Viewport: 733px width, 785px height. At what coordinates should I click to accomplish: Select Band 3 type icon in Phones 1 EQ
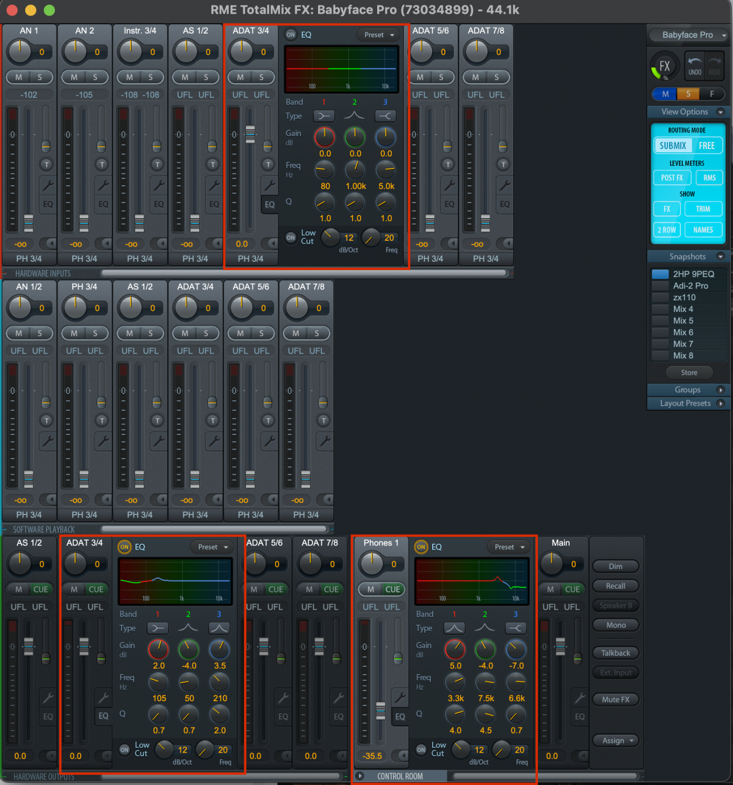click(x=516, y=628)
